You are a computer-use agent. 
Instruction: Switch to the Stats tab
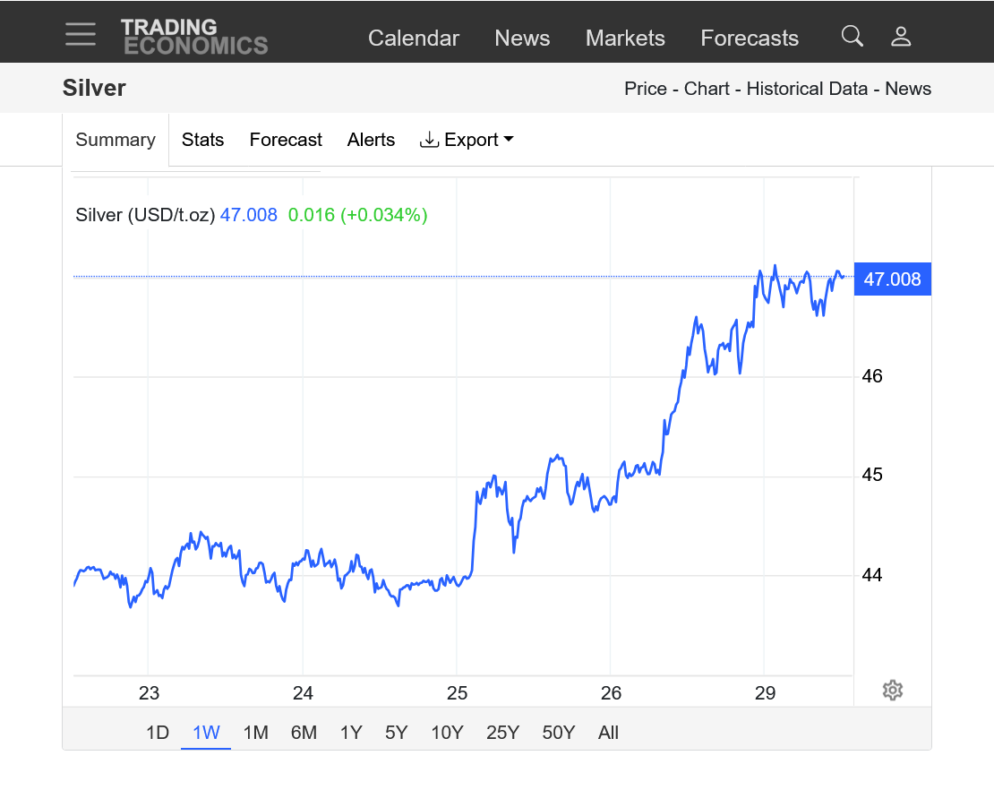click(x=202, y=140)
